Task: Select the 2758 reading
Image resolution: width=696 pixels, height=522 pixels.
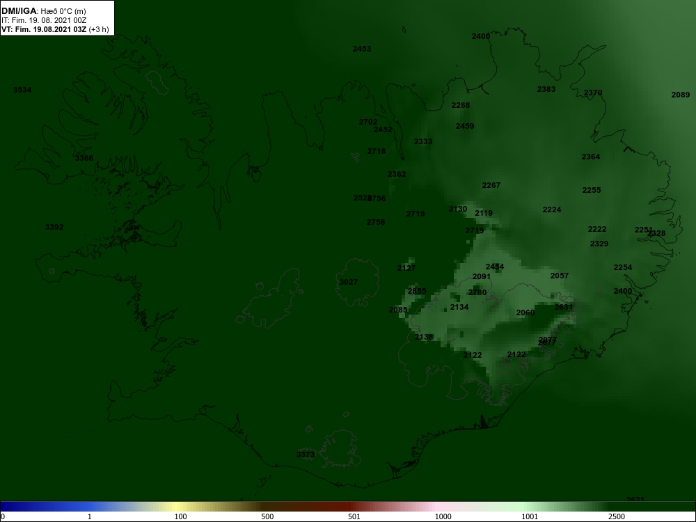Action: pyautogui.click(x=376, y=223)
